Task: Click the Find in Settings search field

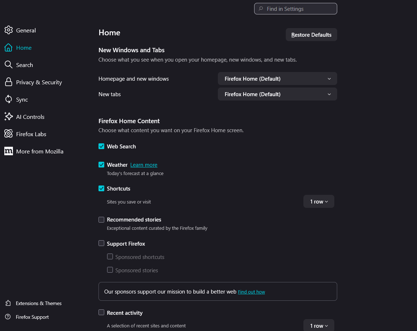Action: pyautogui.click(x=295, y=9)
